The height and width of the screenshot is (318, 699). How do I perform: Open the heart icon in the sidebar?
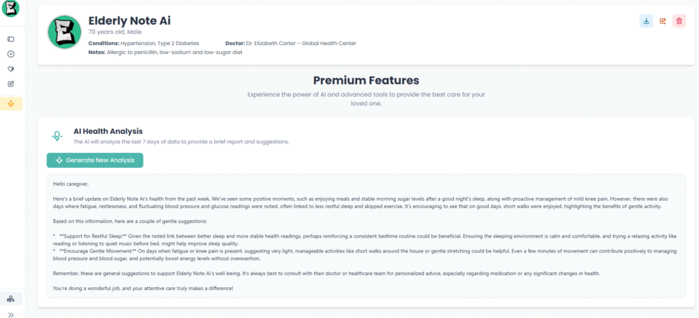tap(11, 69)
